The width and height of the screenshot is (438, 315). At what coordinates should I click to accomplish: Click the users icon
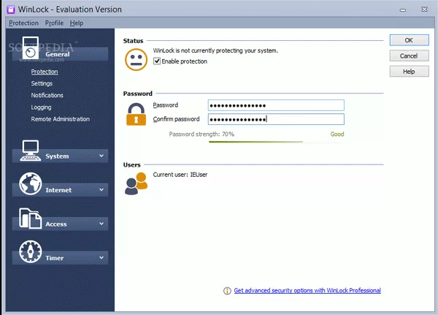point(136,184)
